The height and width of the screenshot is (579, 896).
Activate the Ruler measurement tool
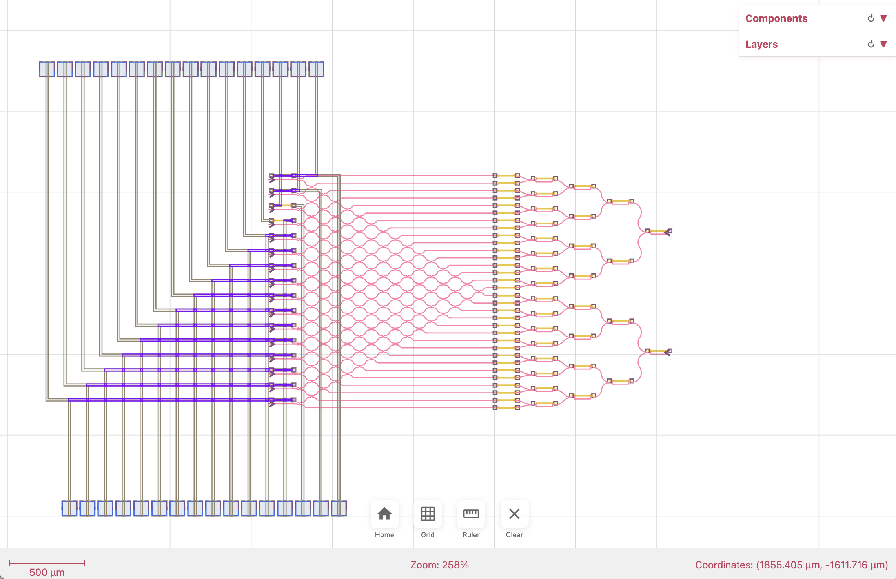coord(471,514)
